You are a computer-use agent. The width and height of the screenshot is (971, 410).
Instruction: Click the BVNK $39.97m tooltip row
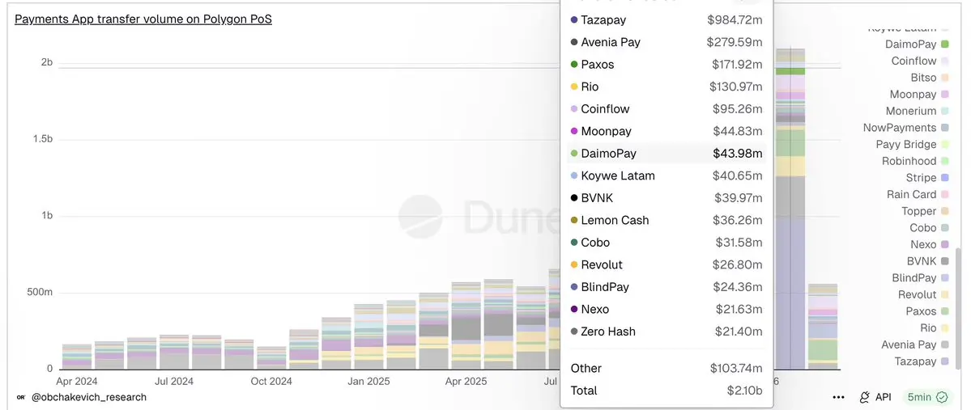(666, 198)
